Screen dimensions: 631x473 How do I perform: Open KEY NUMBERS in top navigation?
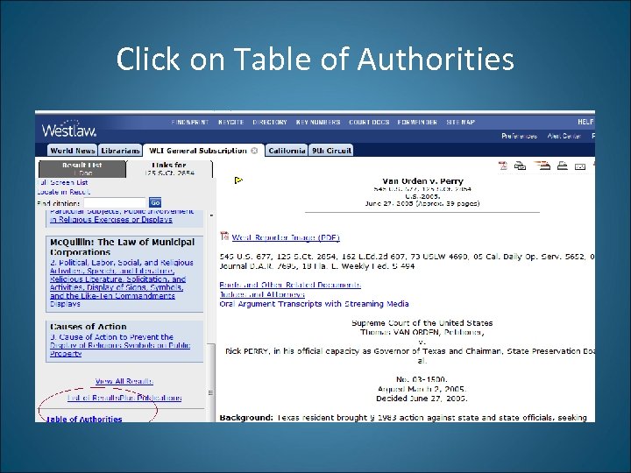(x=318, y=122)
